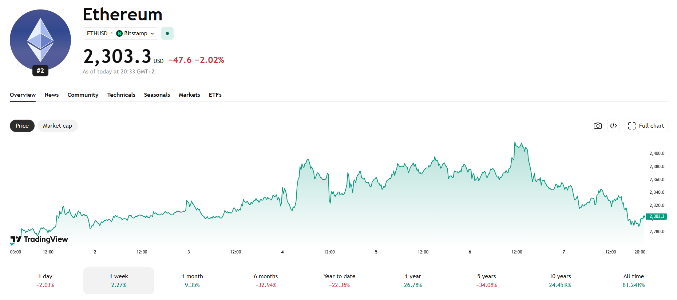
Task: Select the 1 week range
Action: point(119,281)
